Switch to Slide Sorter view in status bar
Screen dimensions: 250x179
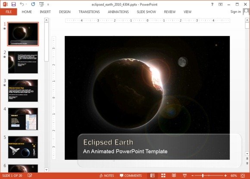click(163, 176)
